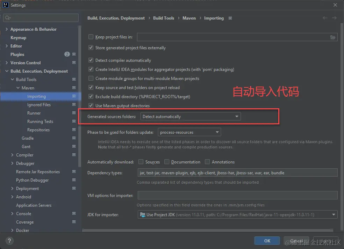This screenshot has height=249, width=344.
Task: Open JDK for importer dropdown
Action: [238, 214]
